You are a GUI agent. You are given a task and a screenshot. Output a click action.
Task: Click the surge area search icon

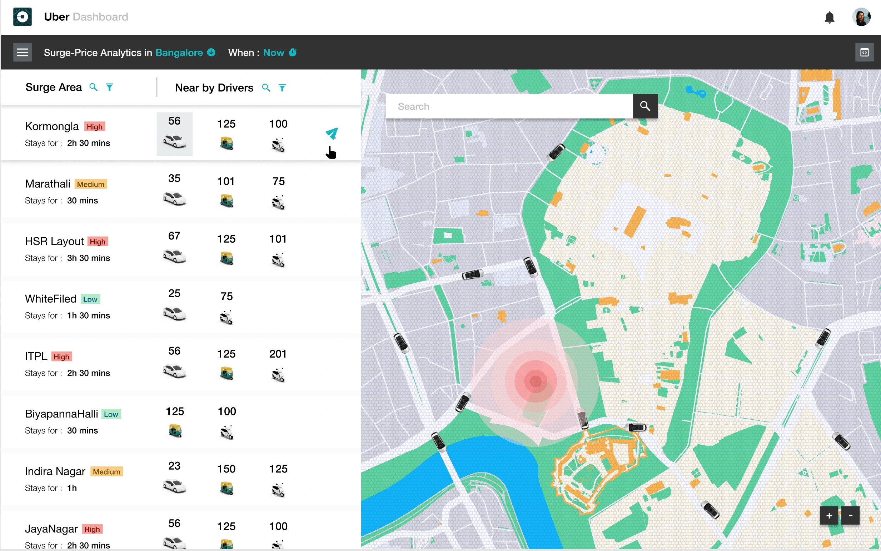click(94, 87)
